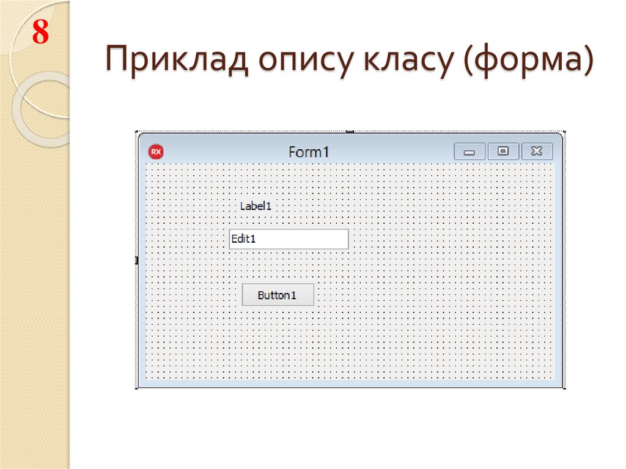Click the close icon on Form1
Screen dimensions: 626x469
click(x=537, y=151)
